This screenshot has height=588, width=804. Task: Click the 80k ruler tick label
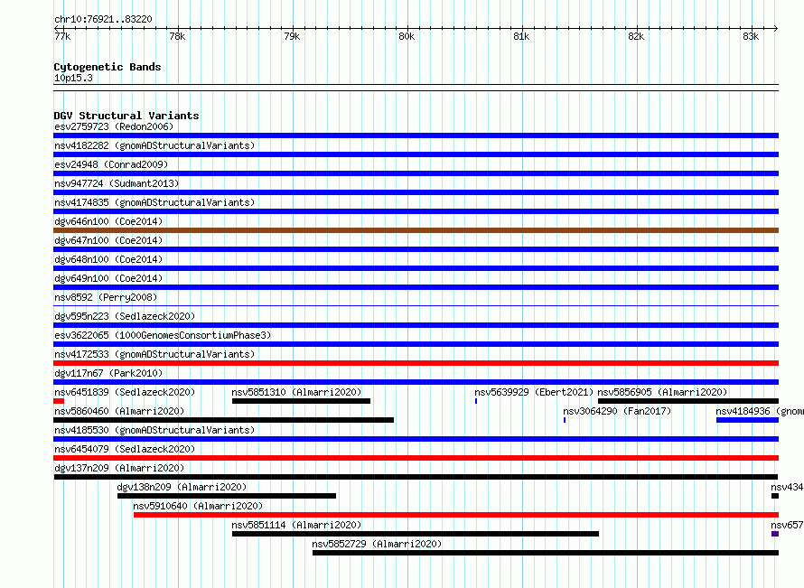407,36
